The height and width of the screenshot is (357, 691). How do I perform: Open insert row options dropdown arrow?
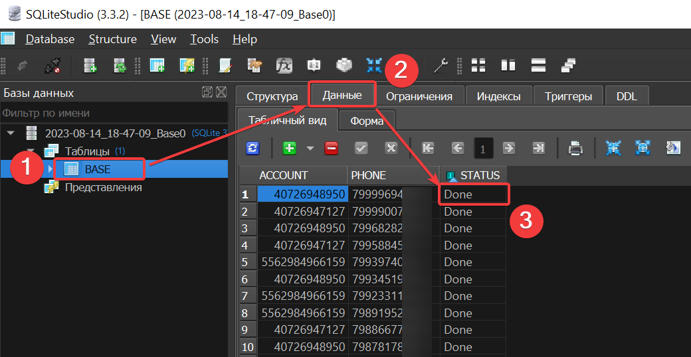[x=310, y=149]
